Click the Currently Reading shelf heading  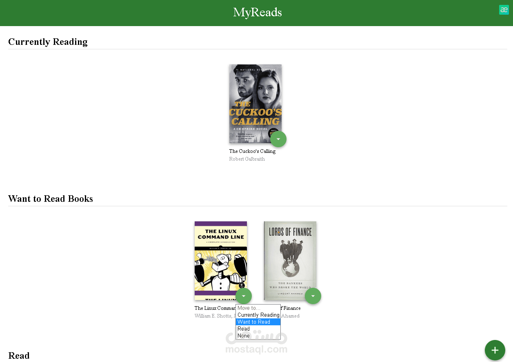click(x=48, y=42)
